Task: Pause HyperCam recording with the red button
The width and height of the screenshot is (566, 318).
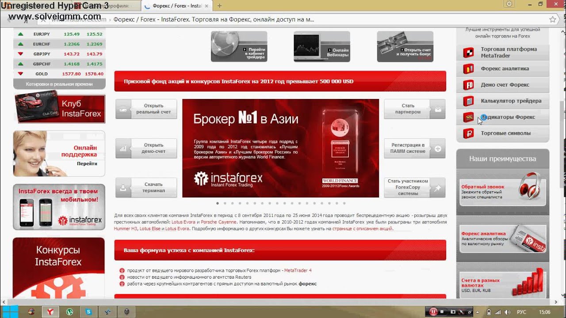Action: click(x=433, y=312)
